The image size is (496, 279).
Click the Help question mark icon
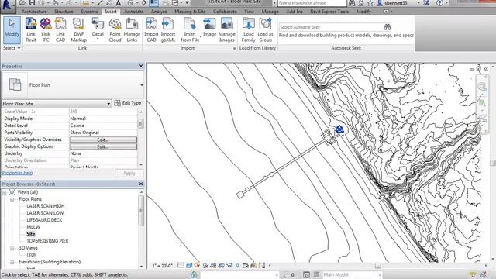click(439, 3)
